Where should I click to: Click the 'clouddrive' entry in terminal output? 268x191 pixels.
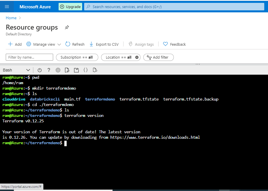click(x=14, y=99)
